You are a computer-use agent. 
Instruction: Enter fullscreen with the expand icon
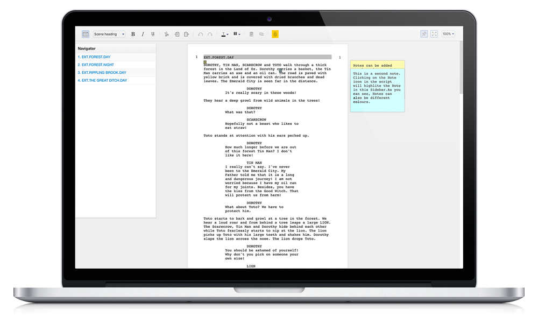tap(434, 33)
